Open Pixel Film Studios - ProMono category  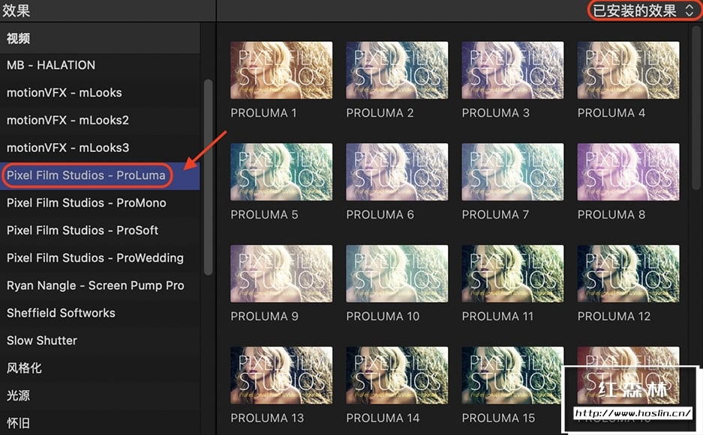click(x=100, y=203)
